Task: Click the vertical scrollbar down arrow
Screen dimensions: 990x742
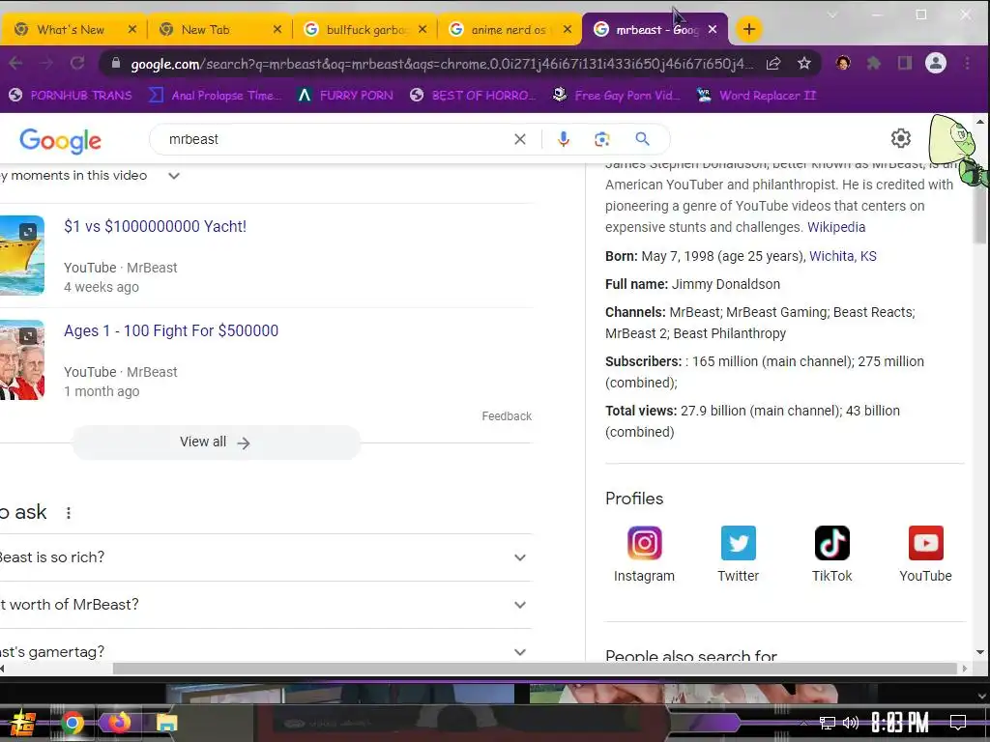Action: 980,652
